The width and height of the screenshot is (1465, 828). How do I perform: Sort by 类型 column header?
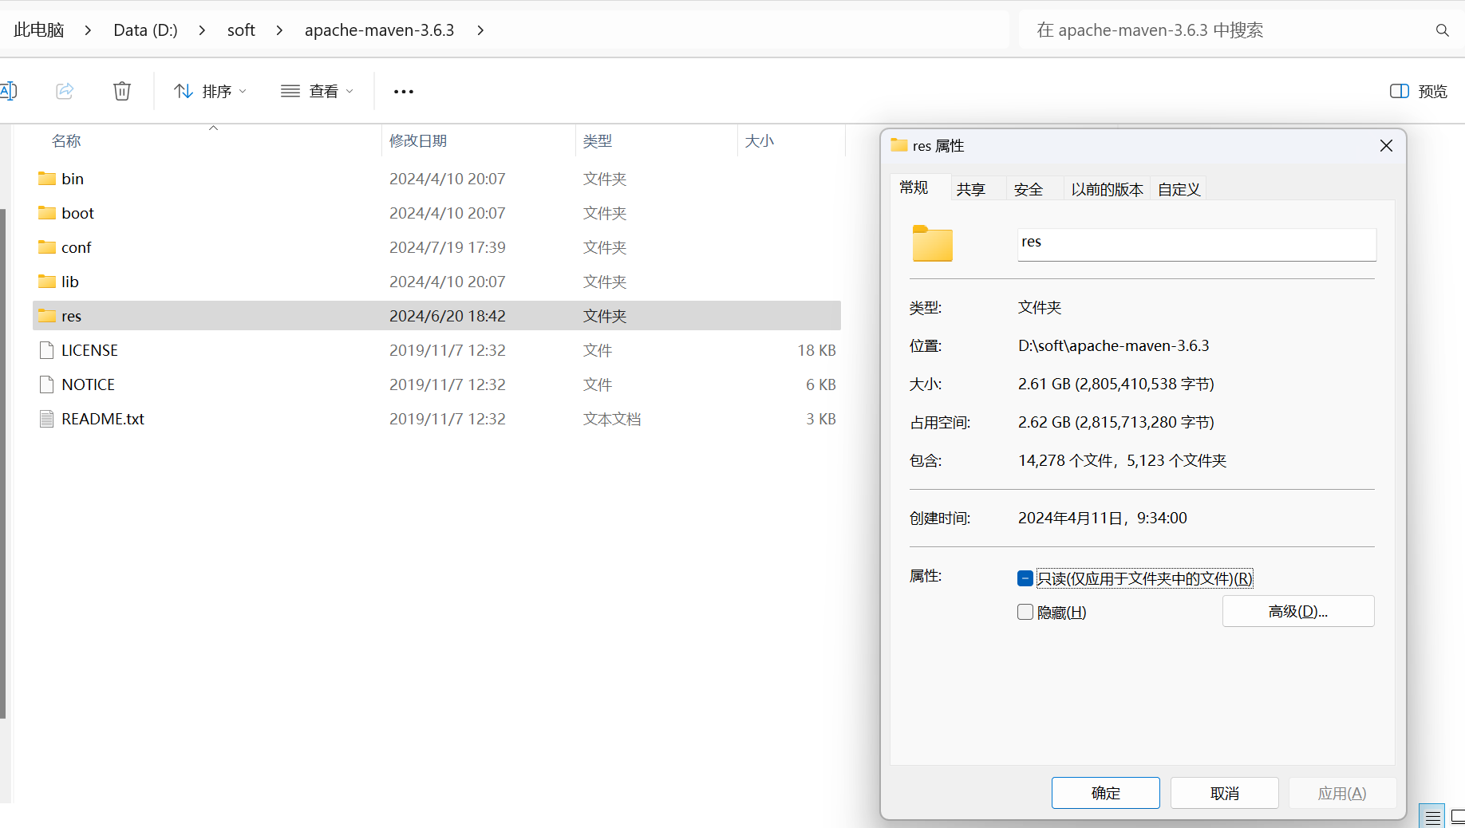click(x=598, y=141)
